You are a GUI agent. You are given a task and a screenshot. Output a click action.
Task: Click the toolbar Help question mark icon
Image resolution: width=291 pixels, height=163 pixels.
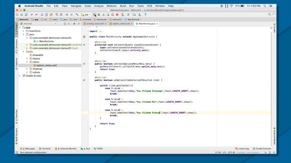point(145,14)
